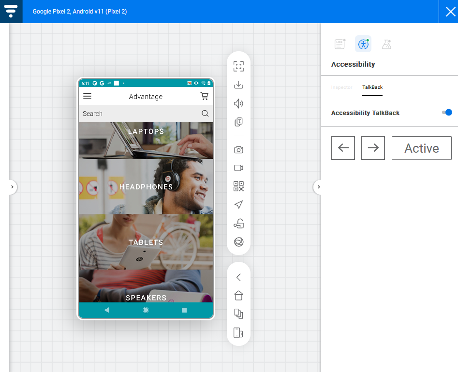The width and height of the screenshot is (458, 372).
Task: Switch to the Inspector tab
Action: [x=341, y=87]
